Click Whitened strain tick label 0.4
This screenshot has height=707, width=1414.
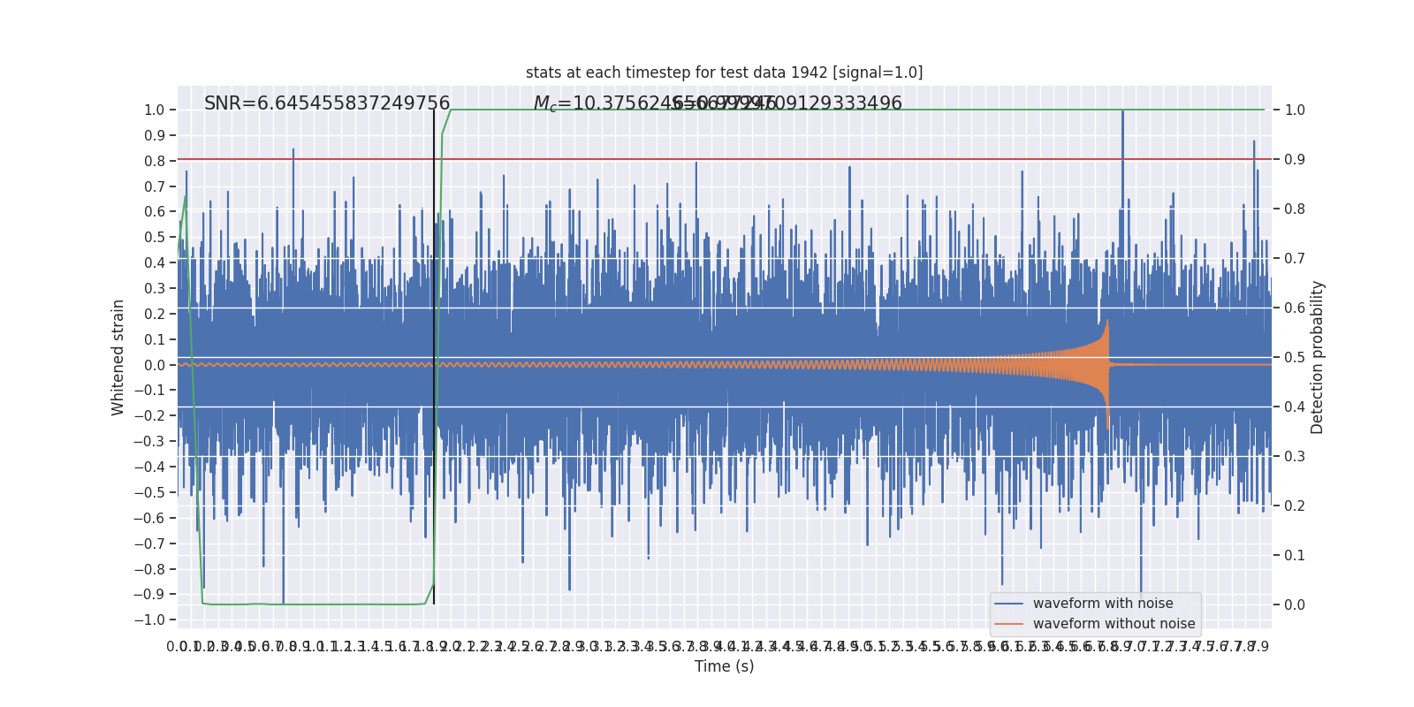pyautogui.click(x=155, y=263)
